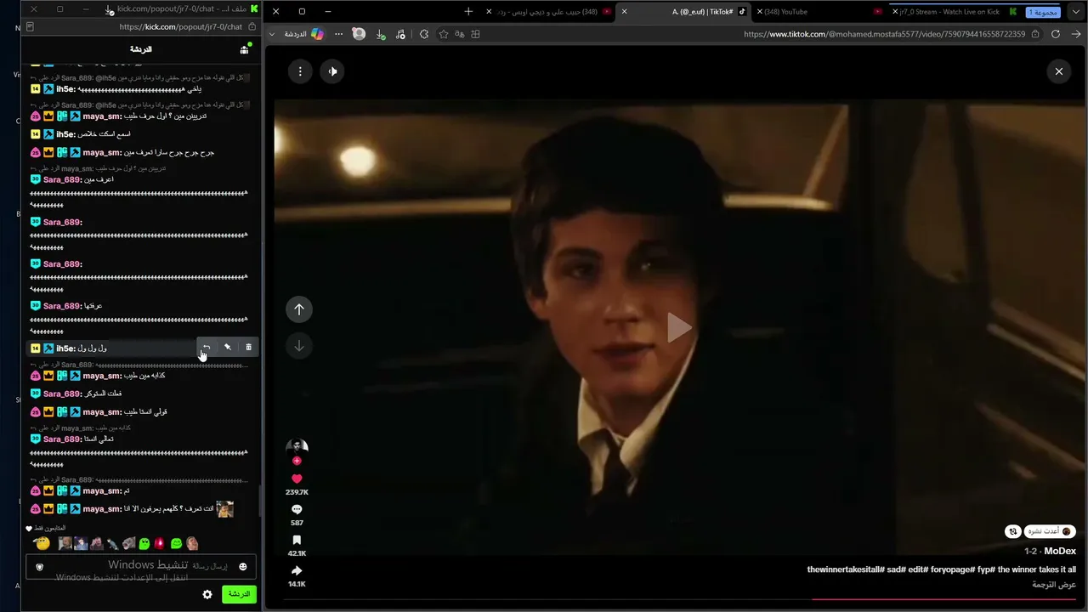Bookmark the TikTok video

(297, 540)
